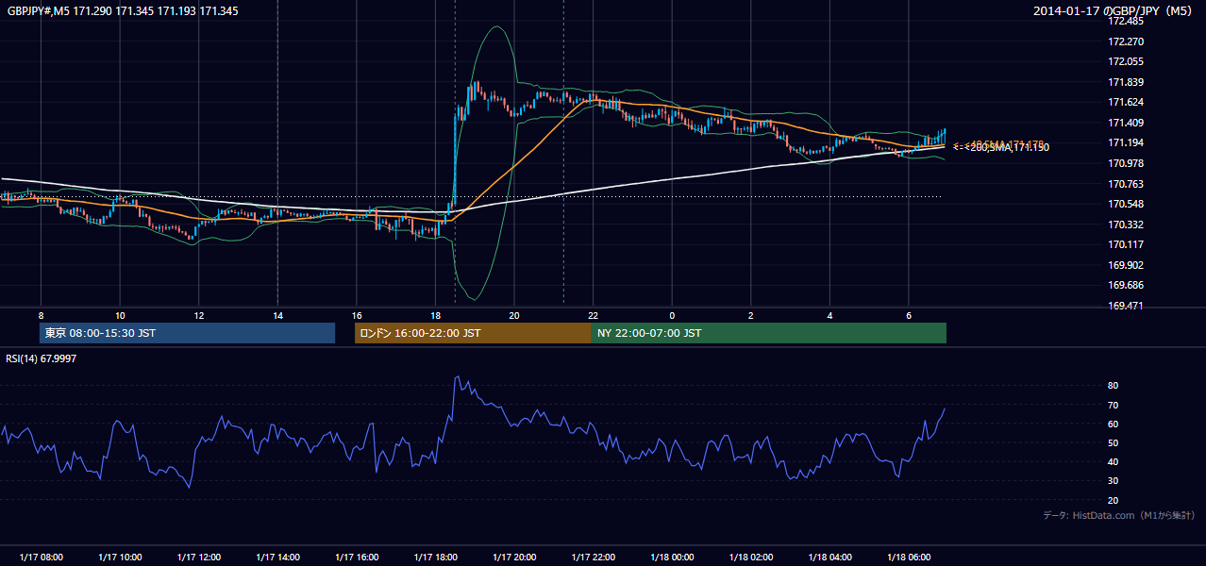This screenshot has height=566, width=1206.
Task: Select the 東京 08:00-15:30 JST session bar
Action: [188, 333]
